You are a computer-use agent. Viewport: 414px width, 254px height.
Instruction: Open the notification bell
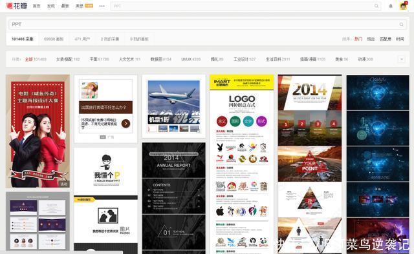point(391,6)
